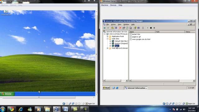
Task: Click the Pause item toolbar icon
Action: pos(154,28)
